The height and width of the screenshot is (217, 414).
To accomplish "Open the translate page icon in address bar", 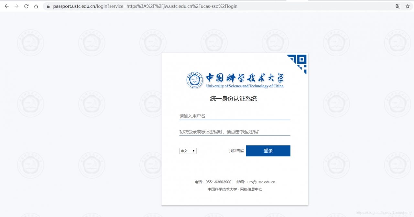I will [x=398, y=6].
